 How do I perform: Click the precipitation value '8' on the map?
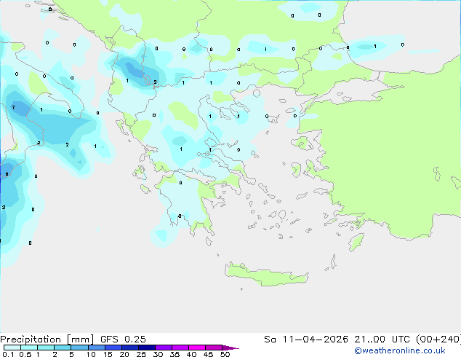[7, 174]
